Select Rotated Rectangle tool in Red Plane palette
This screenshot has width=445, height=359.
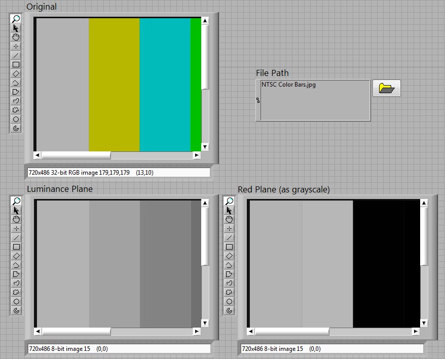click(229, 256)
